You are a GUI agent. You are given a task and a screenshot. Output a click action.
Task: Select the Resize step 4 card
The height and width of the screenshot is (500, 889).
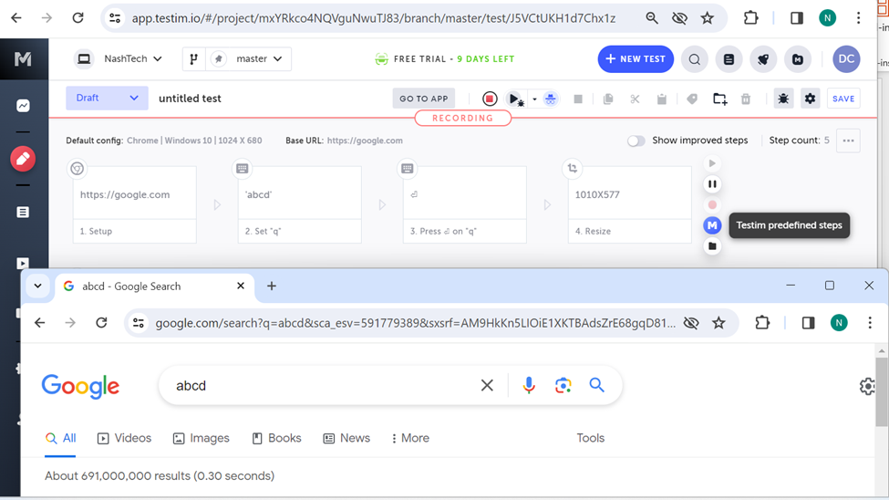(x=629, y=204)
